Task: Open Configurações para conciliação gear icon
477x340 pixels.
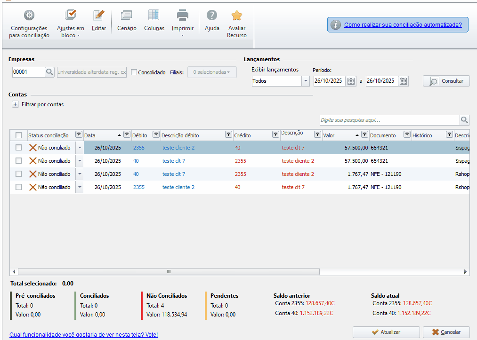Action: tap(29, 16)
